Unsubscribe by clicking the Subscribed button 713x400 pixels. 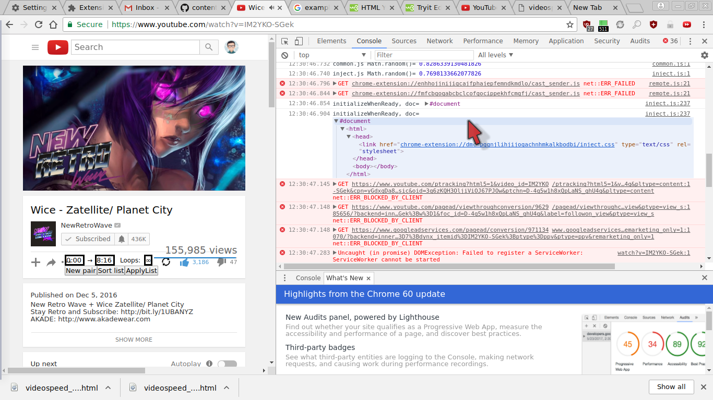coord(87,239)
